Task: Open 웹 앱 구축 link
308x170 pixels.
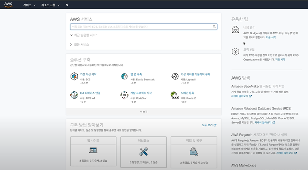Action: click(x=136, y=74)
